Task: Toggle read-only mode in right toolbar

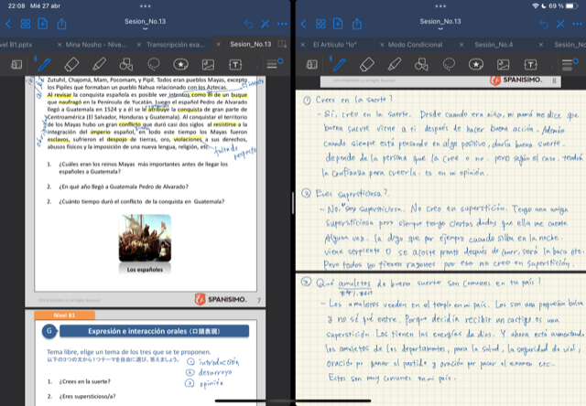Action: click(311, 64)
